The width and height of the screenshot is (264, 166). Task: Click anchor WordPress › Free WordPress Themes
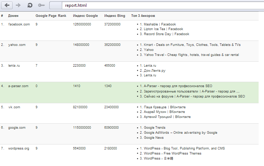pos(173,153)
